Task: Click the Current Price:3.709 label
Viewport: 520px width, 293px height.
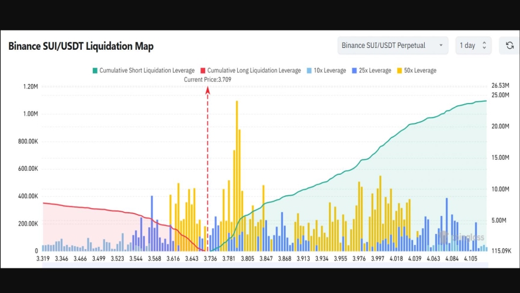Action: (207, 80)
